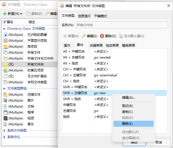
Task: Click the pencil 编辑 icon in main window
Action: click(x=47, y=14)
